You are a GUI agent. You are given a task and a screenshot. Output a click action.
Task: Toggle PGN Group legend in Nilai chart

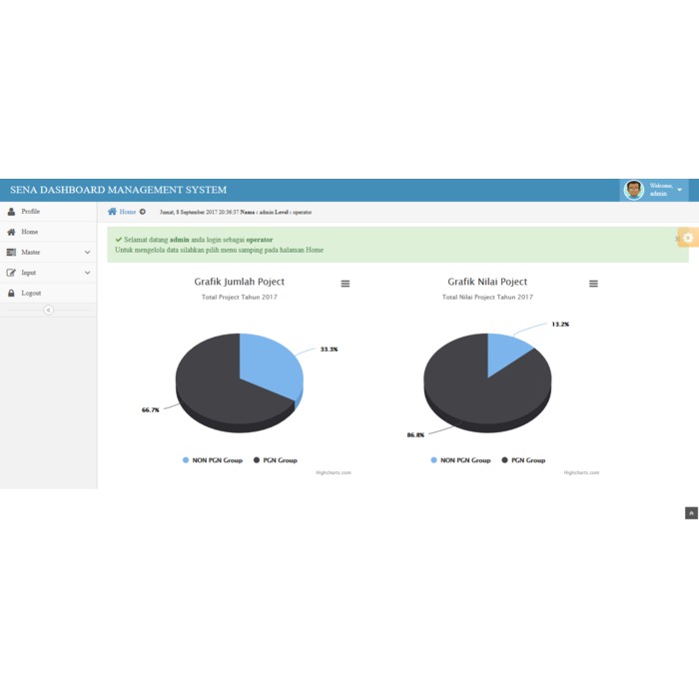coord(523,460)
